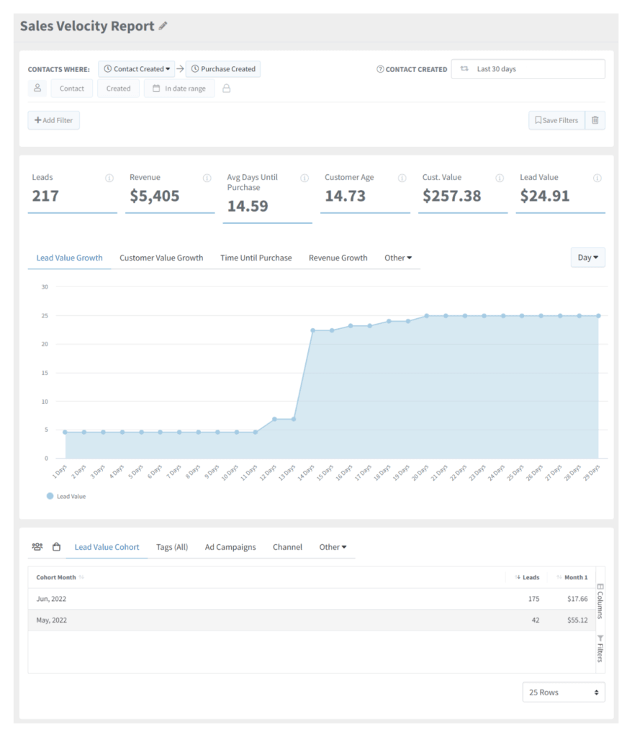Click the lock icon beside date range
This screenshot has height=737, width=632.
point(226,89)
